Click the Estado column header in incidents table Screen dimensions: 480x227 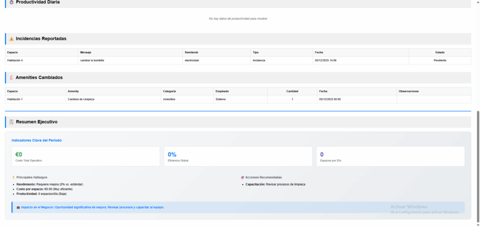(440, 52)
